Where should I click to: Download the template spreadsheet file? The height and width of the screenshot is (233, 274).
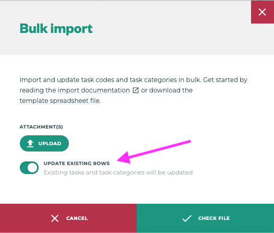tap(60, 101)
